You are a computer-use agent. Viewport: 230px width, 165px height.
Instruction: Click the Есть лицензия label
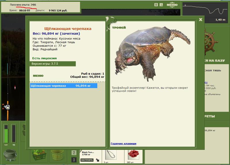tap(45, 58)
